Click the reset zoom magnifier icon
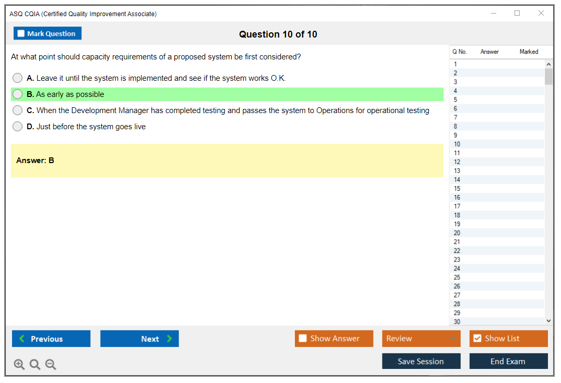561x383 pixels. pos(35,364)
